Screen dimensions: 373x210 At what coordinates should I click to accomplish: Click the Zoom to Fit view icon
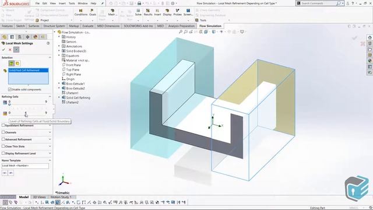point(181,32)
